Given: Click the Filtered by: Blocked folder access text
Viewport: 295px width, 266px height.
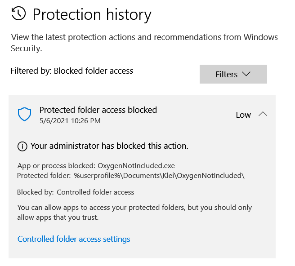Looking at the screenshot, I should pos(72,71).
